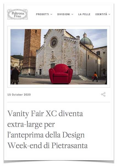This screenshot has width=117, height=166.
Task: Click the pedestrian in orange jacket
Action: pyautogui.click(x=96, y=77)
